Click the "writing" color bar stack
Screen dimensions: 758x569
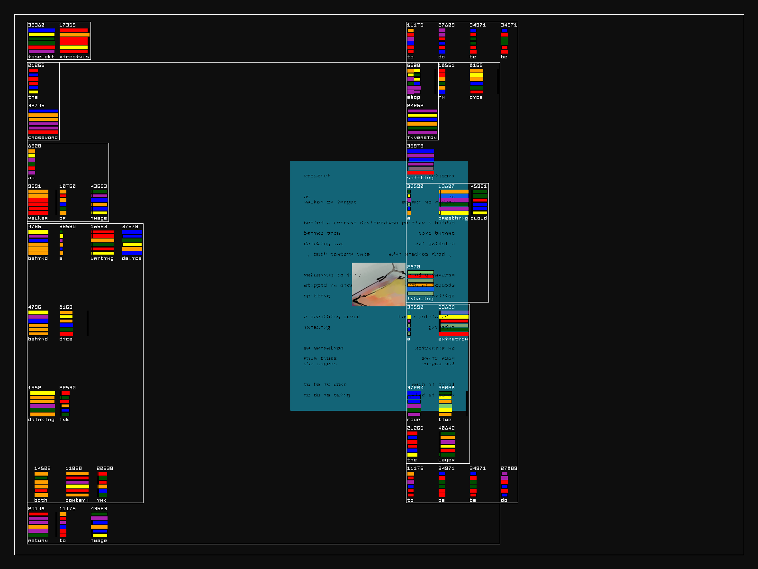(102, 243)
